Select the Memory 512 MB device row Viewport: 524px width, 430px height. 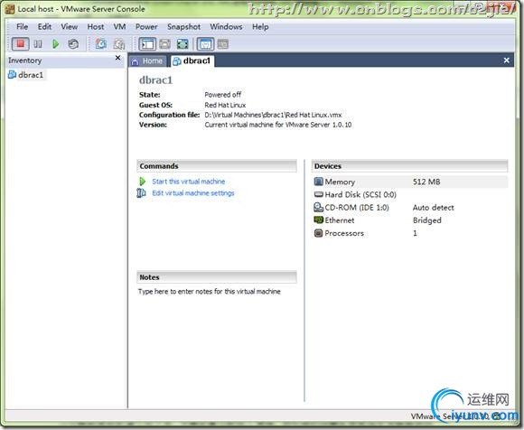click(410, 182)
